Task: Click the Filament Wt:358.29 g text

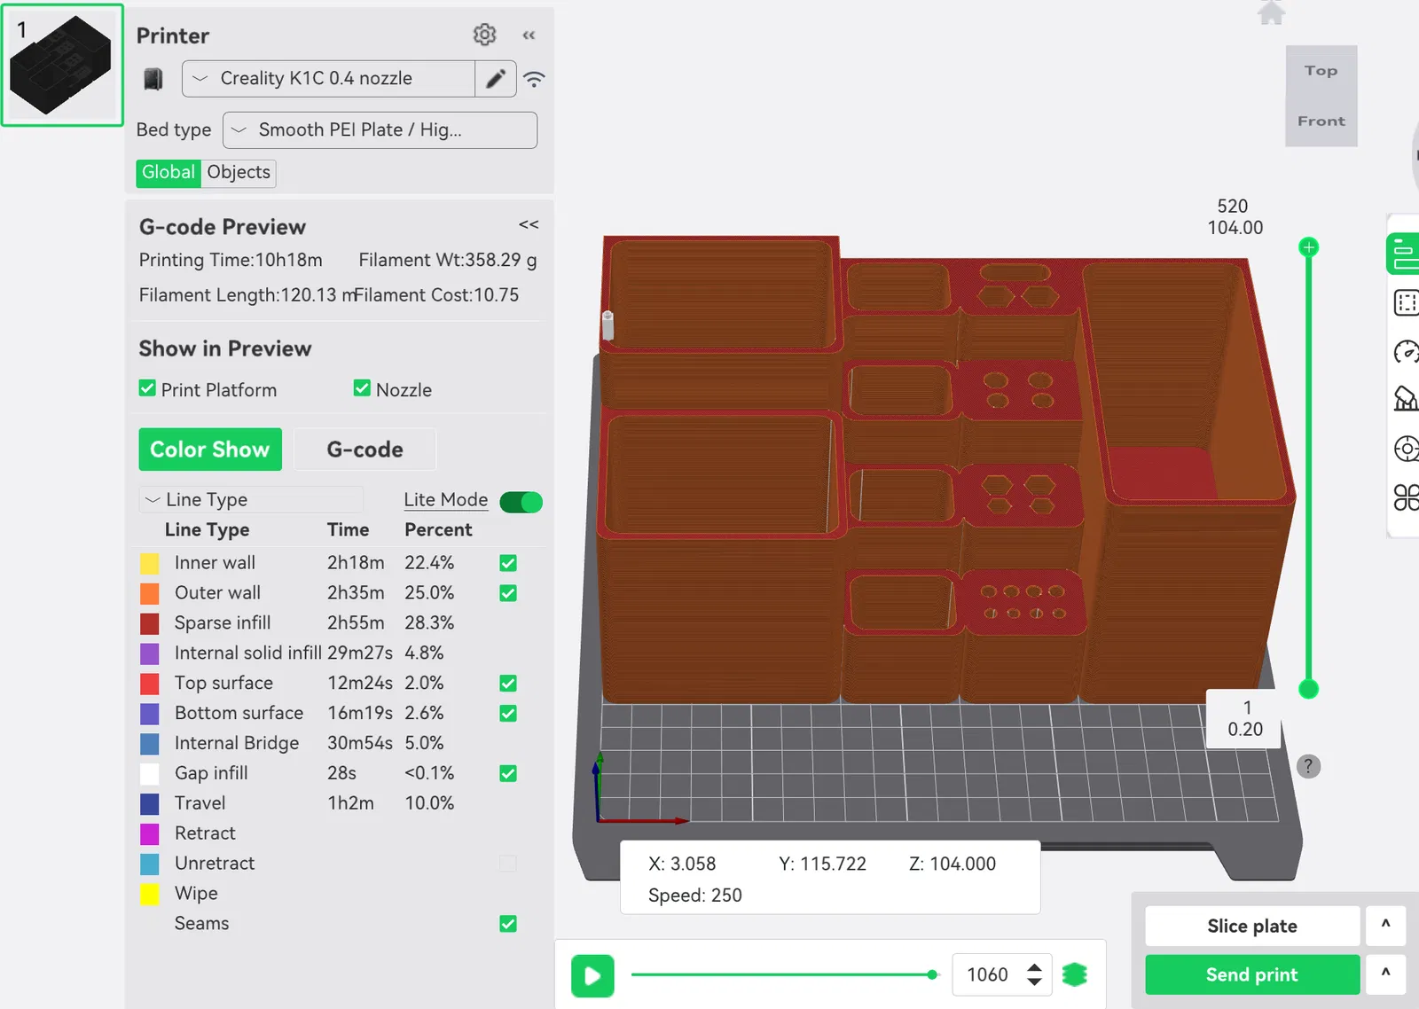Action: pyautogui.click(x=448, y=260)
